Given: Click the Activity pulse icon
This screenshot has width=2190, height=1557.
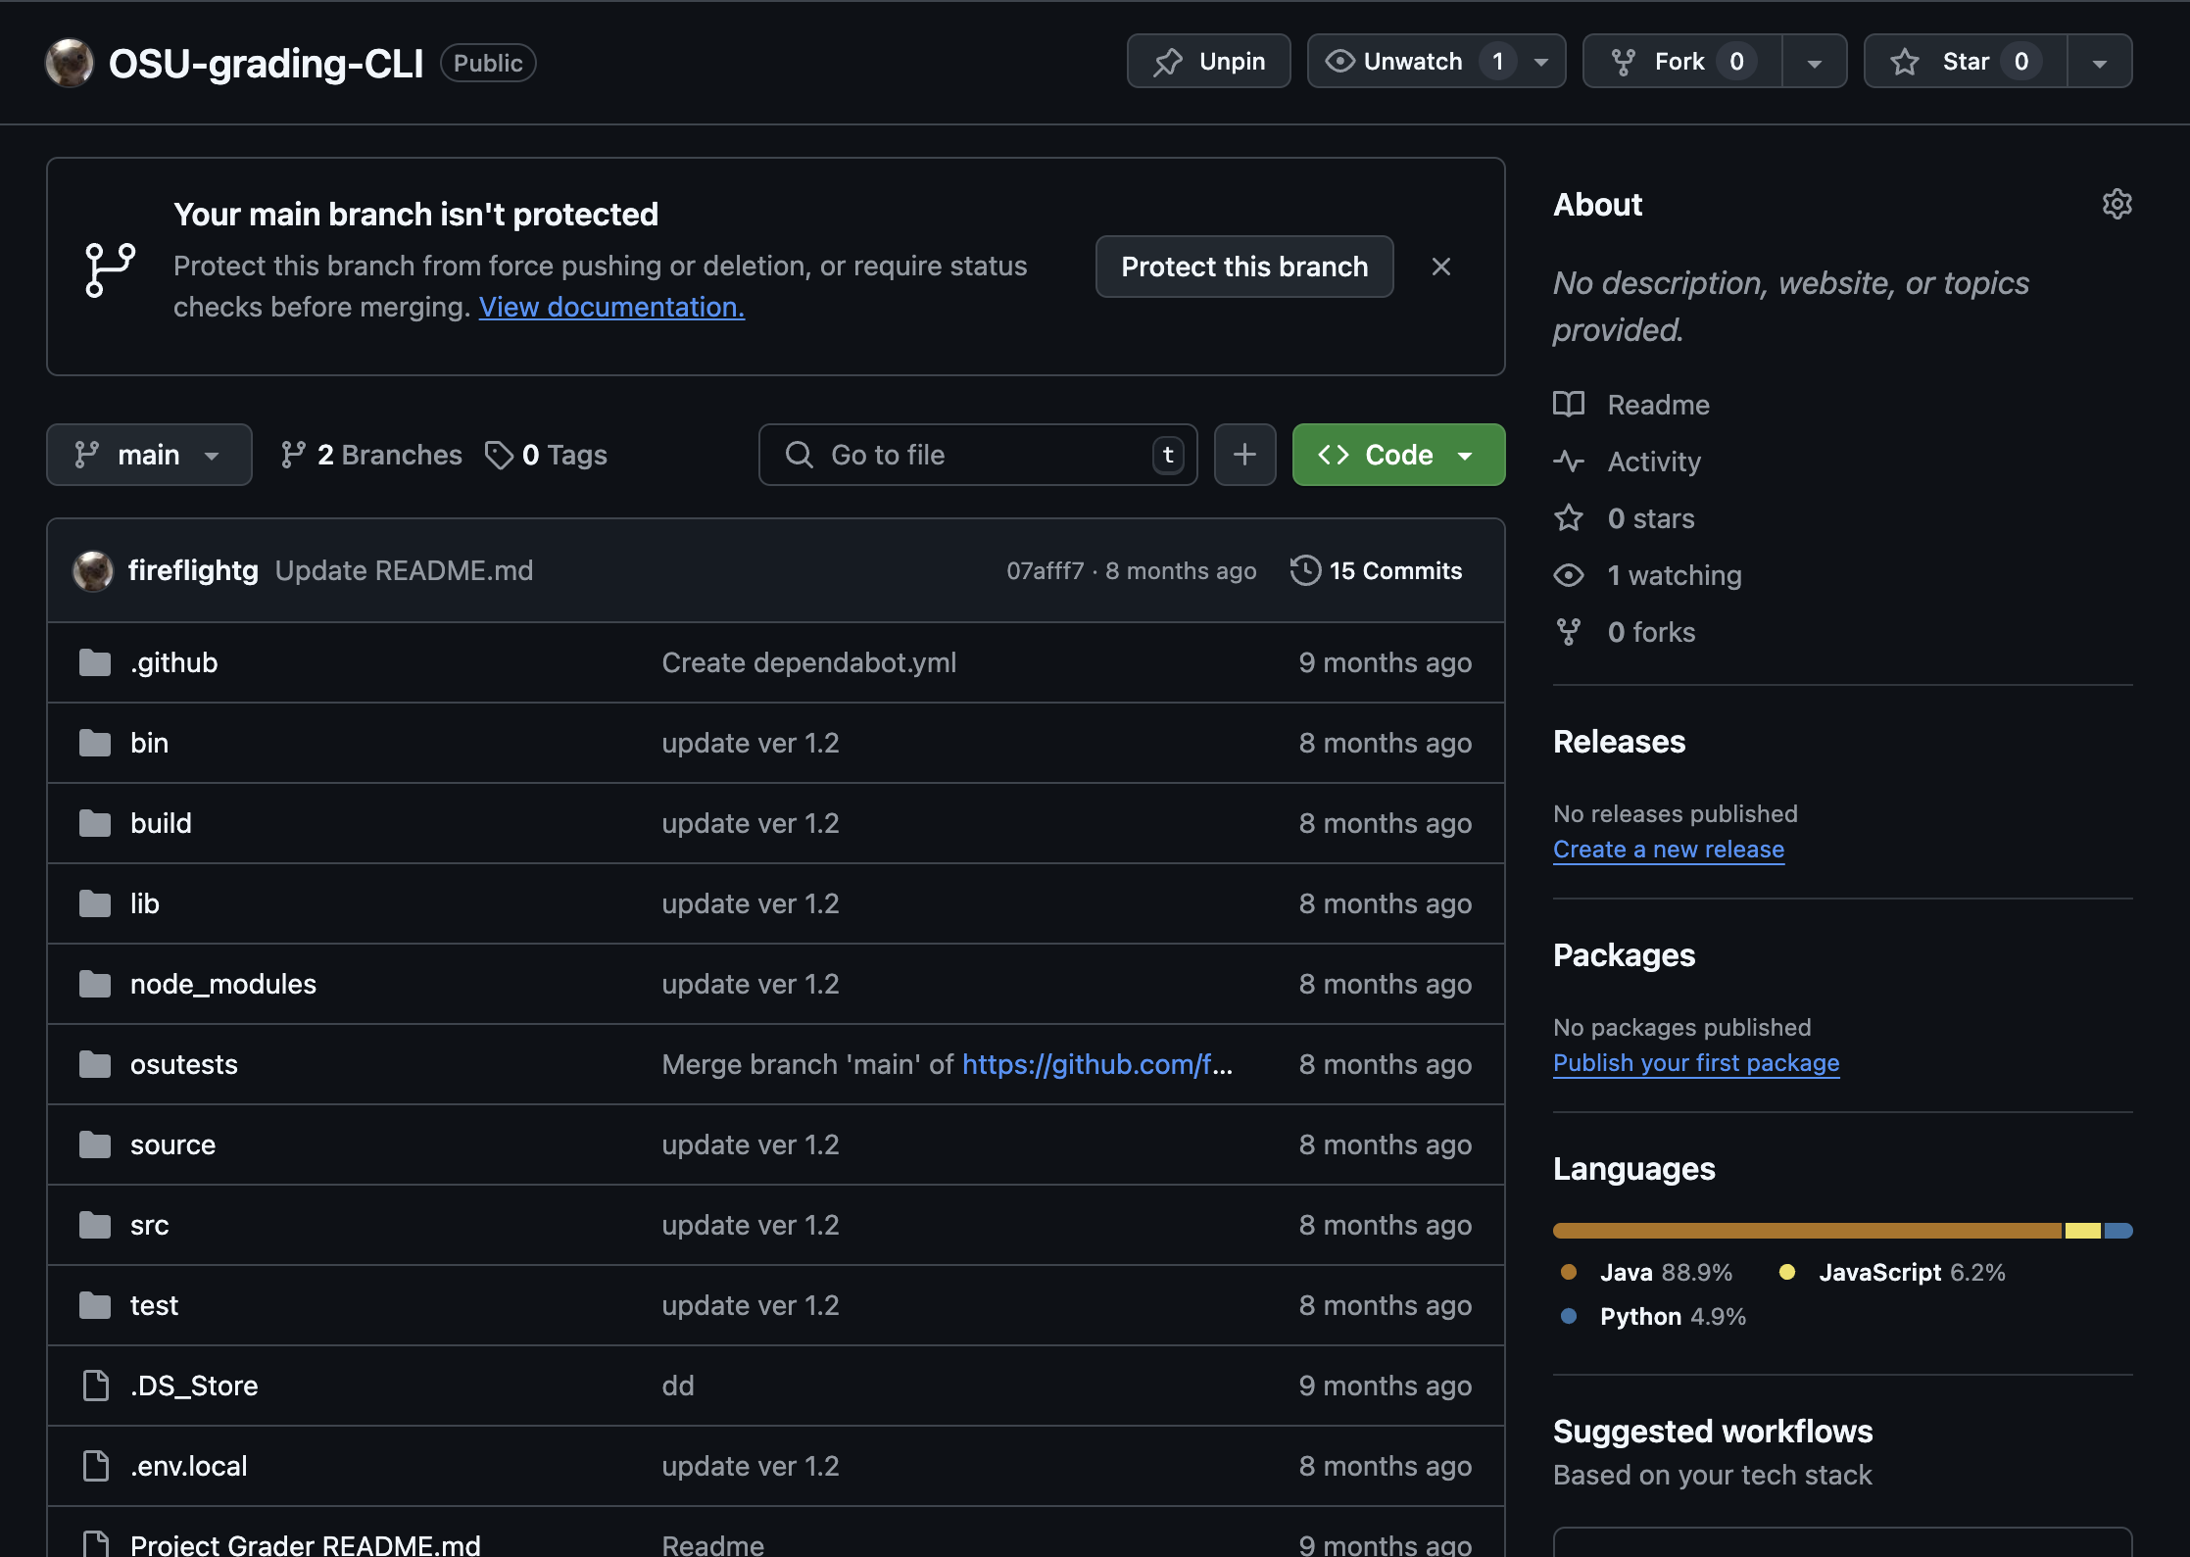Looking at the screenshot, I should (1569, 462).
